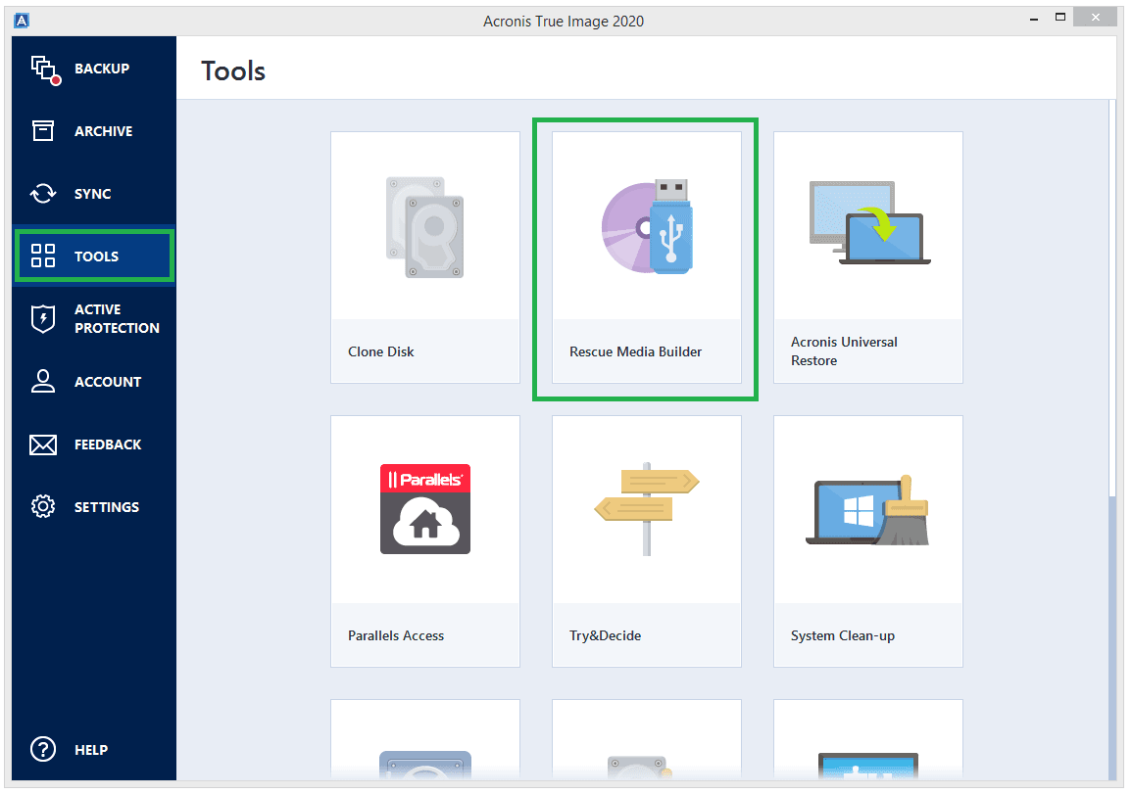The height and width of the screenshot is (794, 1132).
Task: Click the Sync arrows icon
Action: tap(43, 193)
